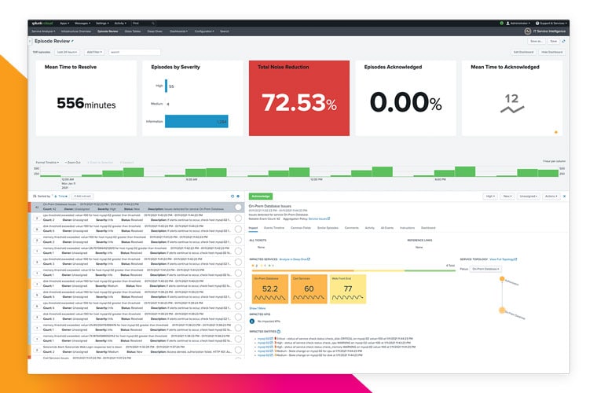Click the green Acknowledge button
This screenshot has height=393, width=597.
point(261,196)
